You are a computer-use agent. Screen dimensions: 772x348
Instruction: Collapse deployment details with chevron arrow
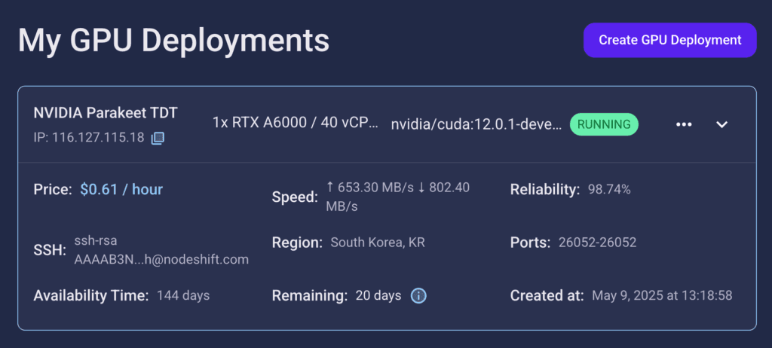pos(721,124)
